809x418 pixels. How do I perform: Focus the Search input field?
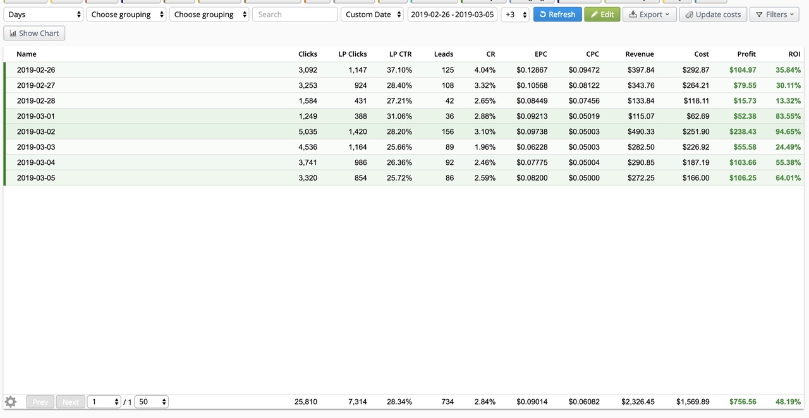[x=295, y=15]
